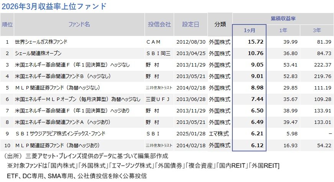Select the 3年 column header

click(x=316, y=30)
